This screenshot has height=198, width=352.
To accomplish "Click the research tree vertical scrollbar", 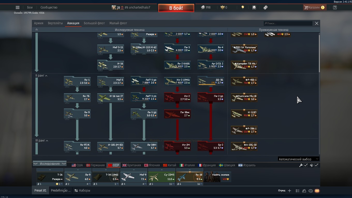I will [x=319, y=54].
